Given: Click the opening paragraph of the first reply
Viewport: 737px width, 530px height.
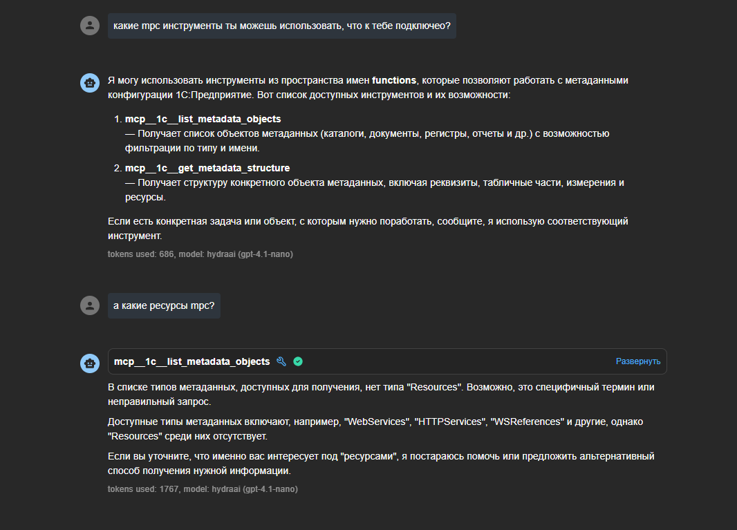Looking at the screenshot, I should [x=367, y=88].
